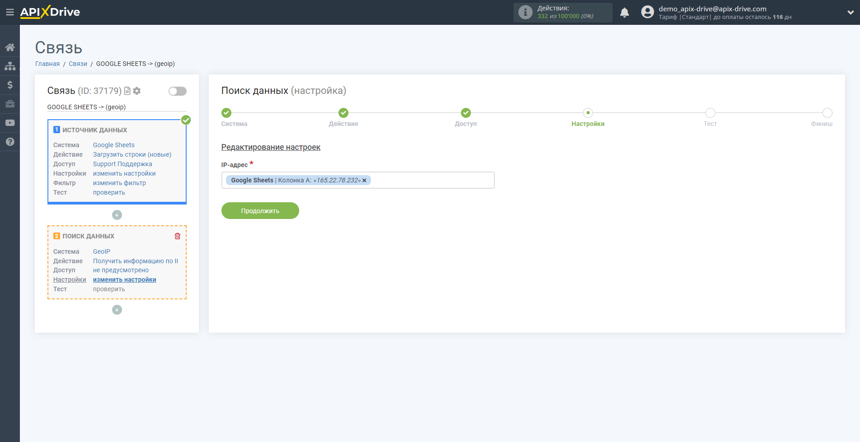Open the briefcase sidebar icon
The height and width of the screenshot is (442, 860).
pos(10,104)
